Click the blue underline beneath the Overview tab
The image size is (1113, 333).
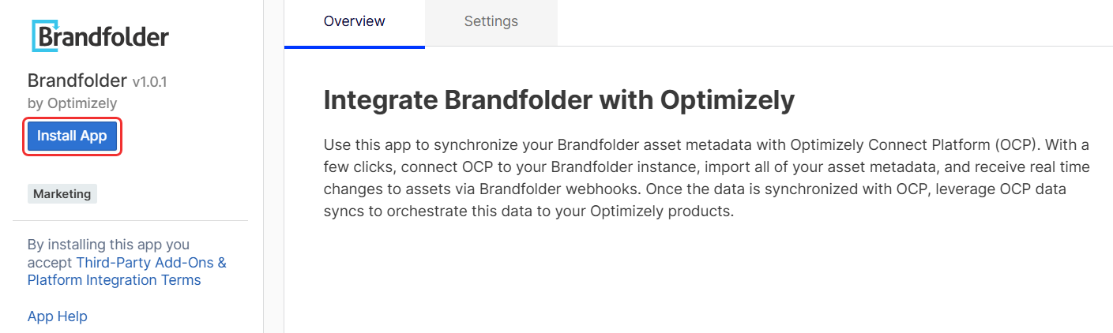point(354,47)
